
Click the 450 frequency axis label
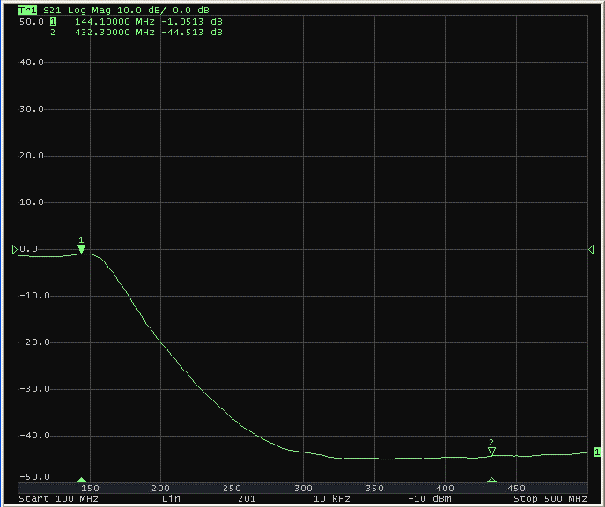516,489
